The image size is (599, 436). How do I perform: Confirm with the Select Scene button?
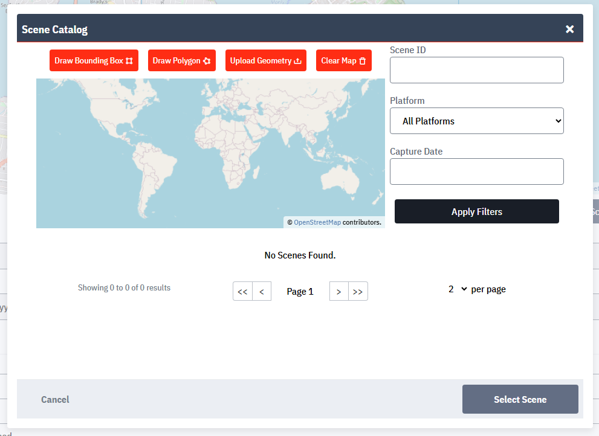click(x=520, y=399)
